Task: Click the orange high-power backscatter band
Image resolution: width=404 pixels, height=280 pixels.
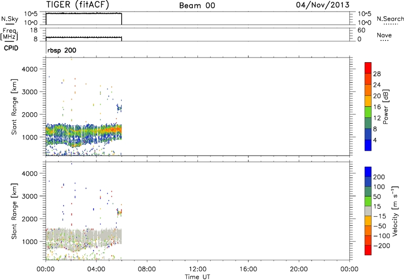Action: (113, 130)
